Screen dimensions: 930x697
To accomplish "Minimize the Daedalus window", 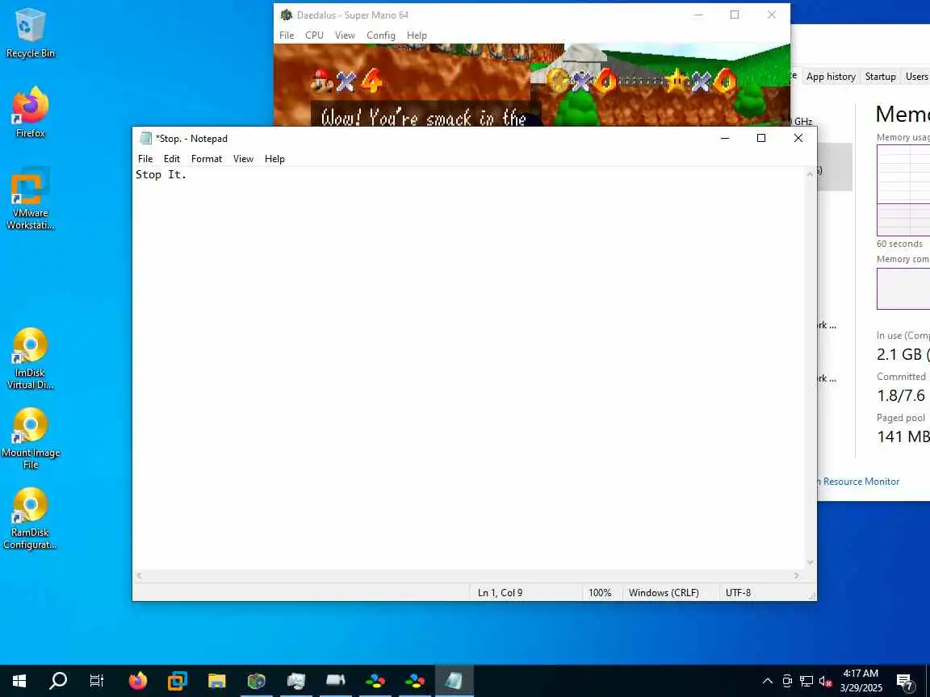I will point(698,15).
